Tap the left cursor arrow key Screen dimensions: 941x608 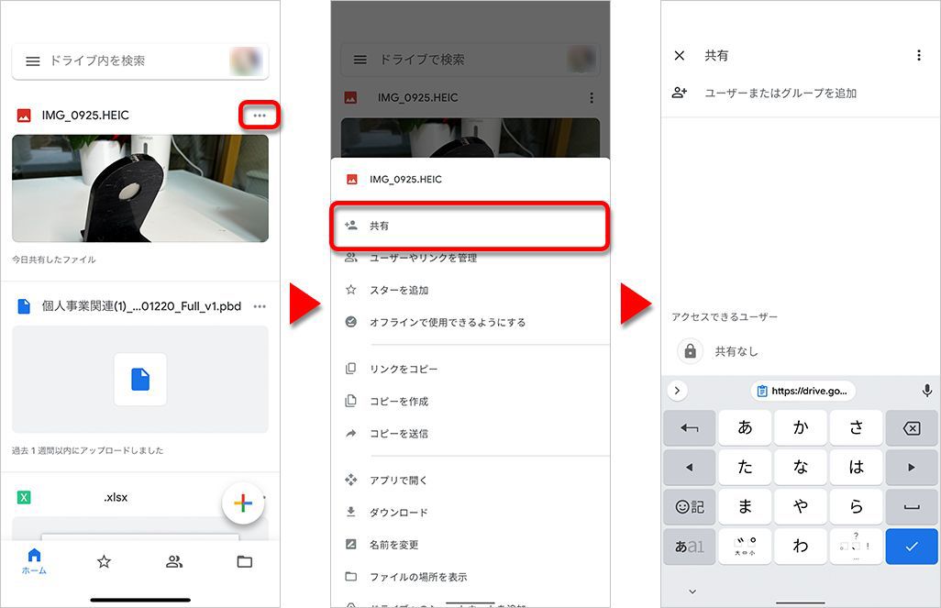[690, 467]
